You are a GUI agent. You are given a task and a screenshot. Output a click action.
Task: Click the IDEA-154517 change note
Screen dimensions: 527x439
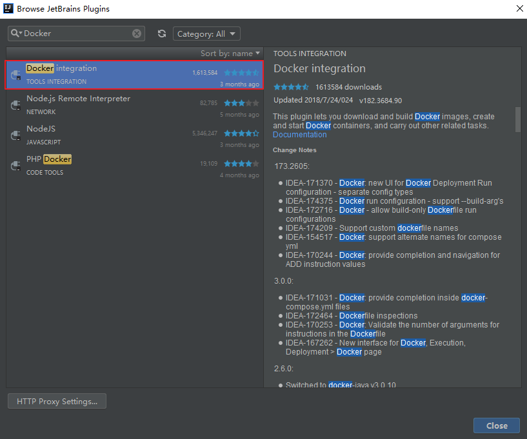[393, 242]
